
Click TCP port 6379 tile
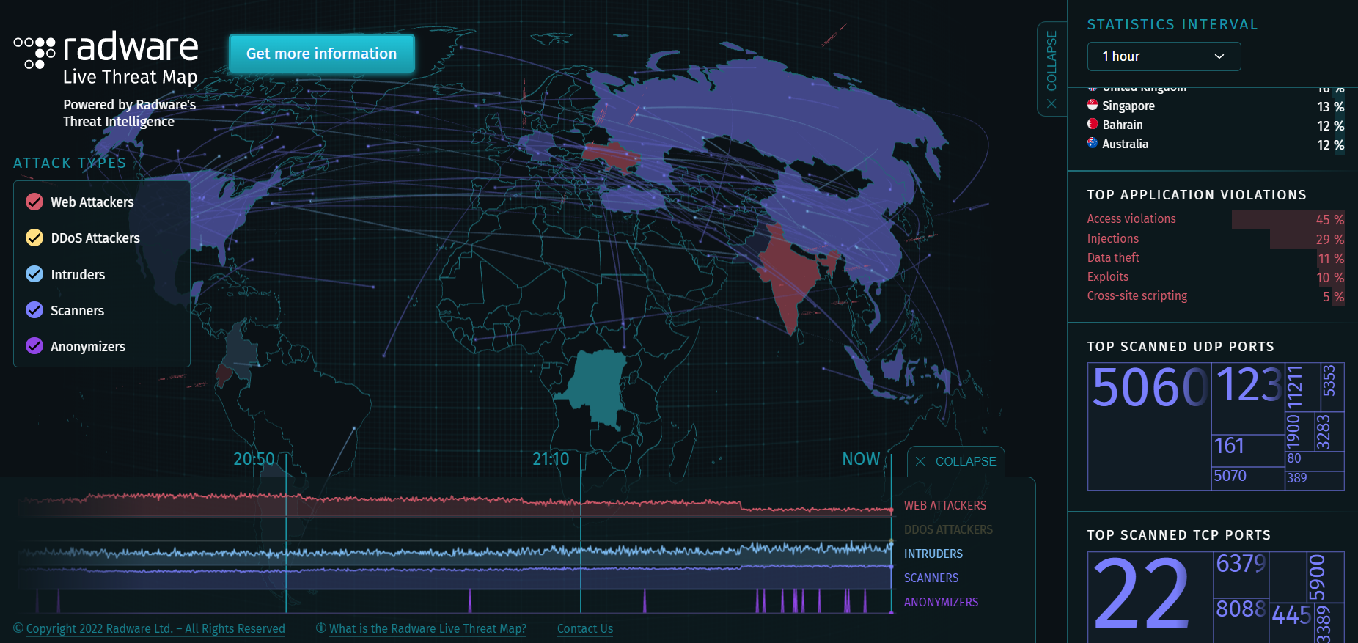[x=1241, y=574]
